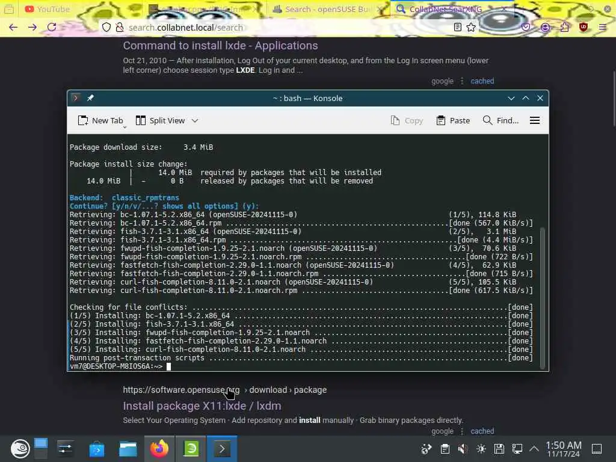Click the software.opensuse.org result URL
The width and height of the screenshot is (616, 462).
(x=225, y=390)
